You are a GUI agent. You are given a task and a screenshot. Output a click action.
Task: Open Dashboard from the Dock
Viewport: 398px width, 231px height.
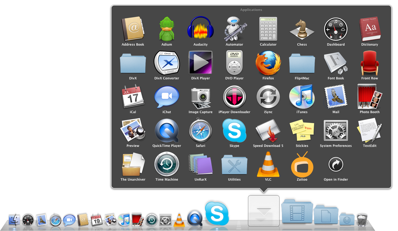[x=28, y=220]
